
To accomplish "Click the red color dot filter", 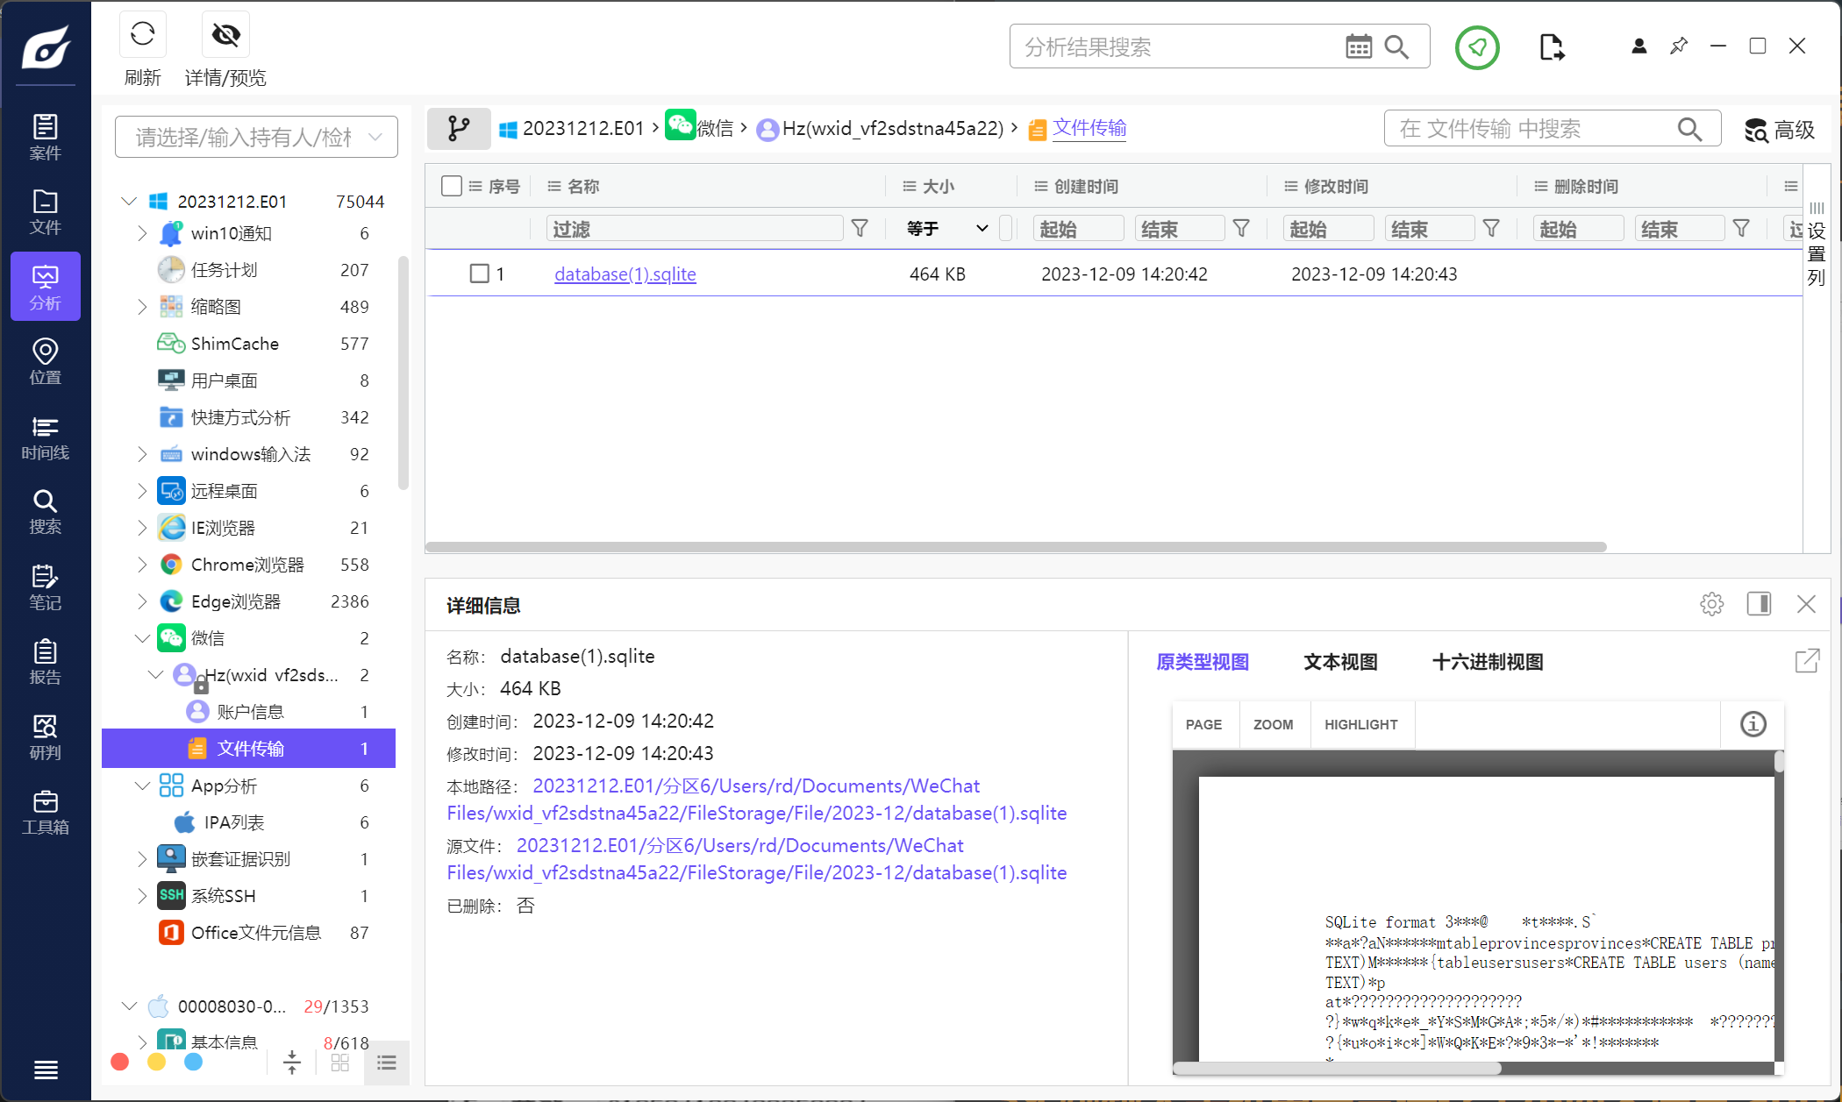I will pos(120,1062).
